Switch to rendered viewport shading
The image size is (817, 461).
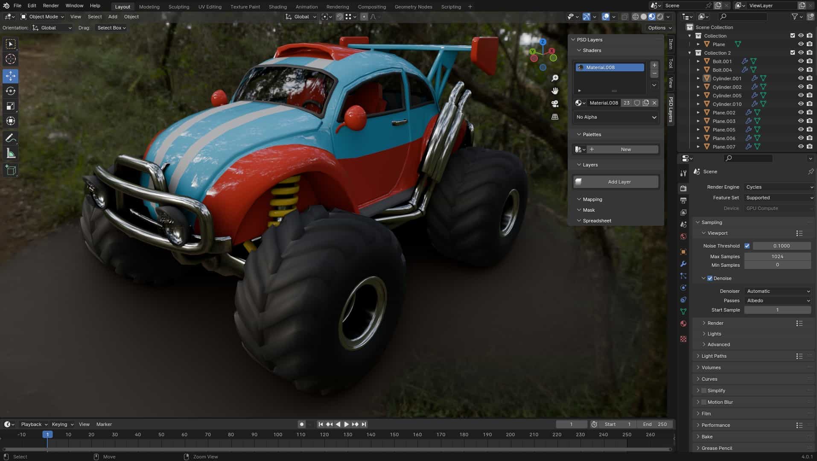coord(660,17)
